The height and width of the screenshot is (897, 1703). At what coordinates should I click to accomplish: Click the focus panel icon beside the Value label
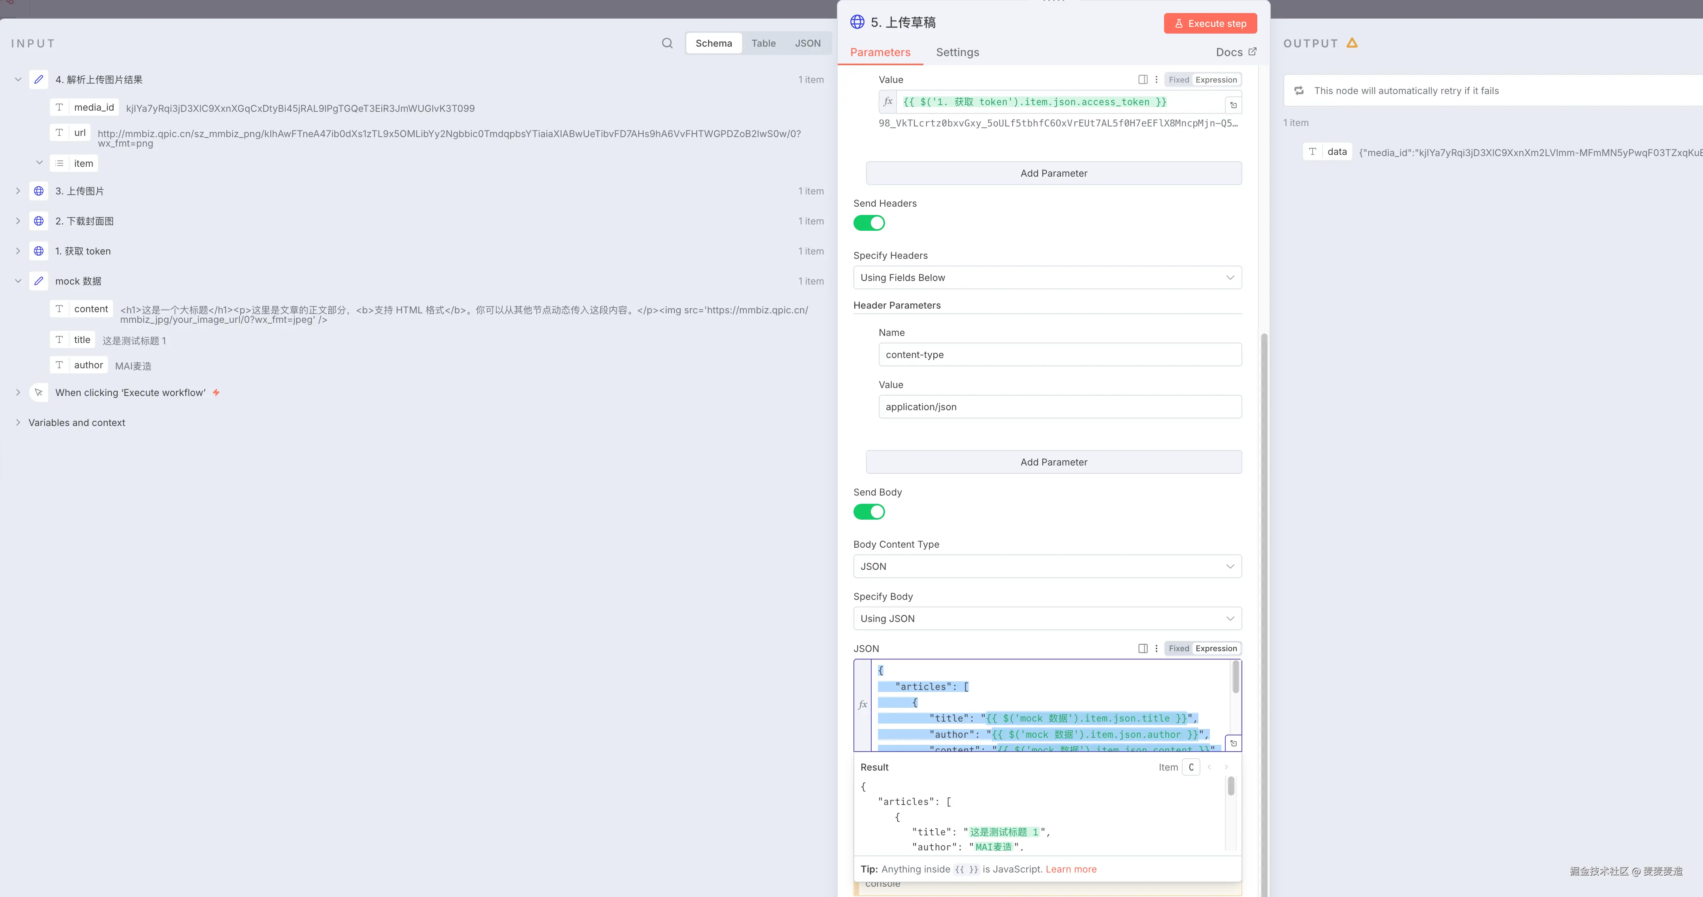(x=1142, y=79)
